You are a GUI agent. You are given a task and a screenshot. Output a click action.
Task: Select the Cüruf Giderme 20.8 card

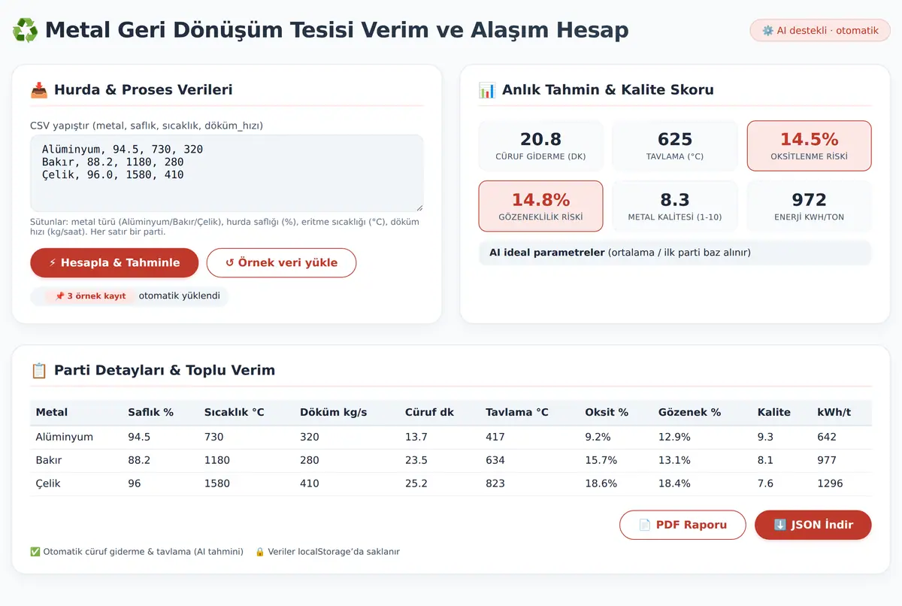[x=540, y=146]
